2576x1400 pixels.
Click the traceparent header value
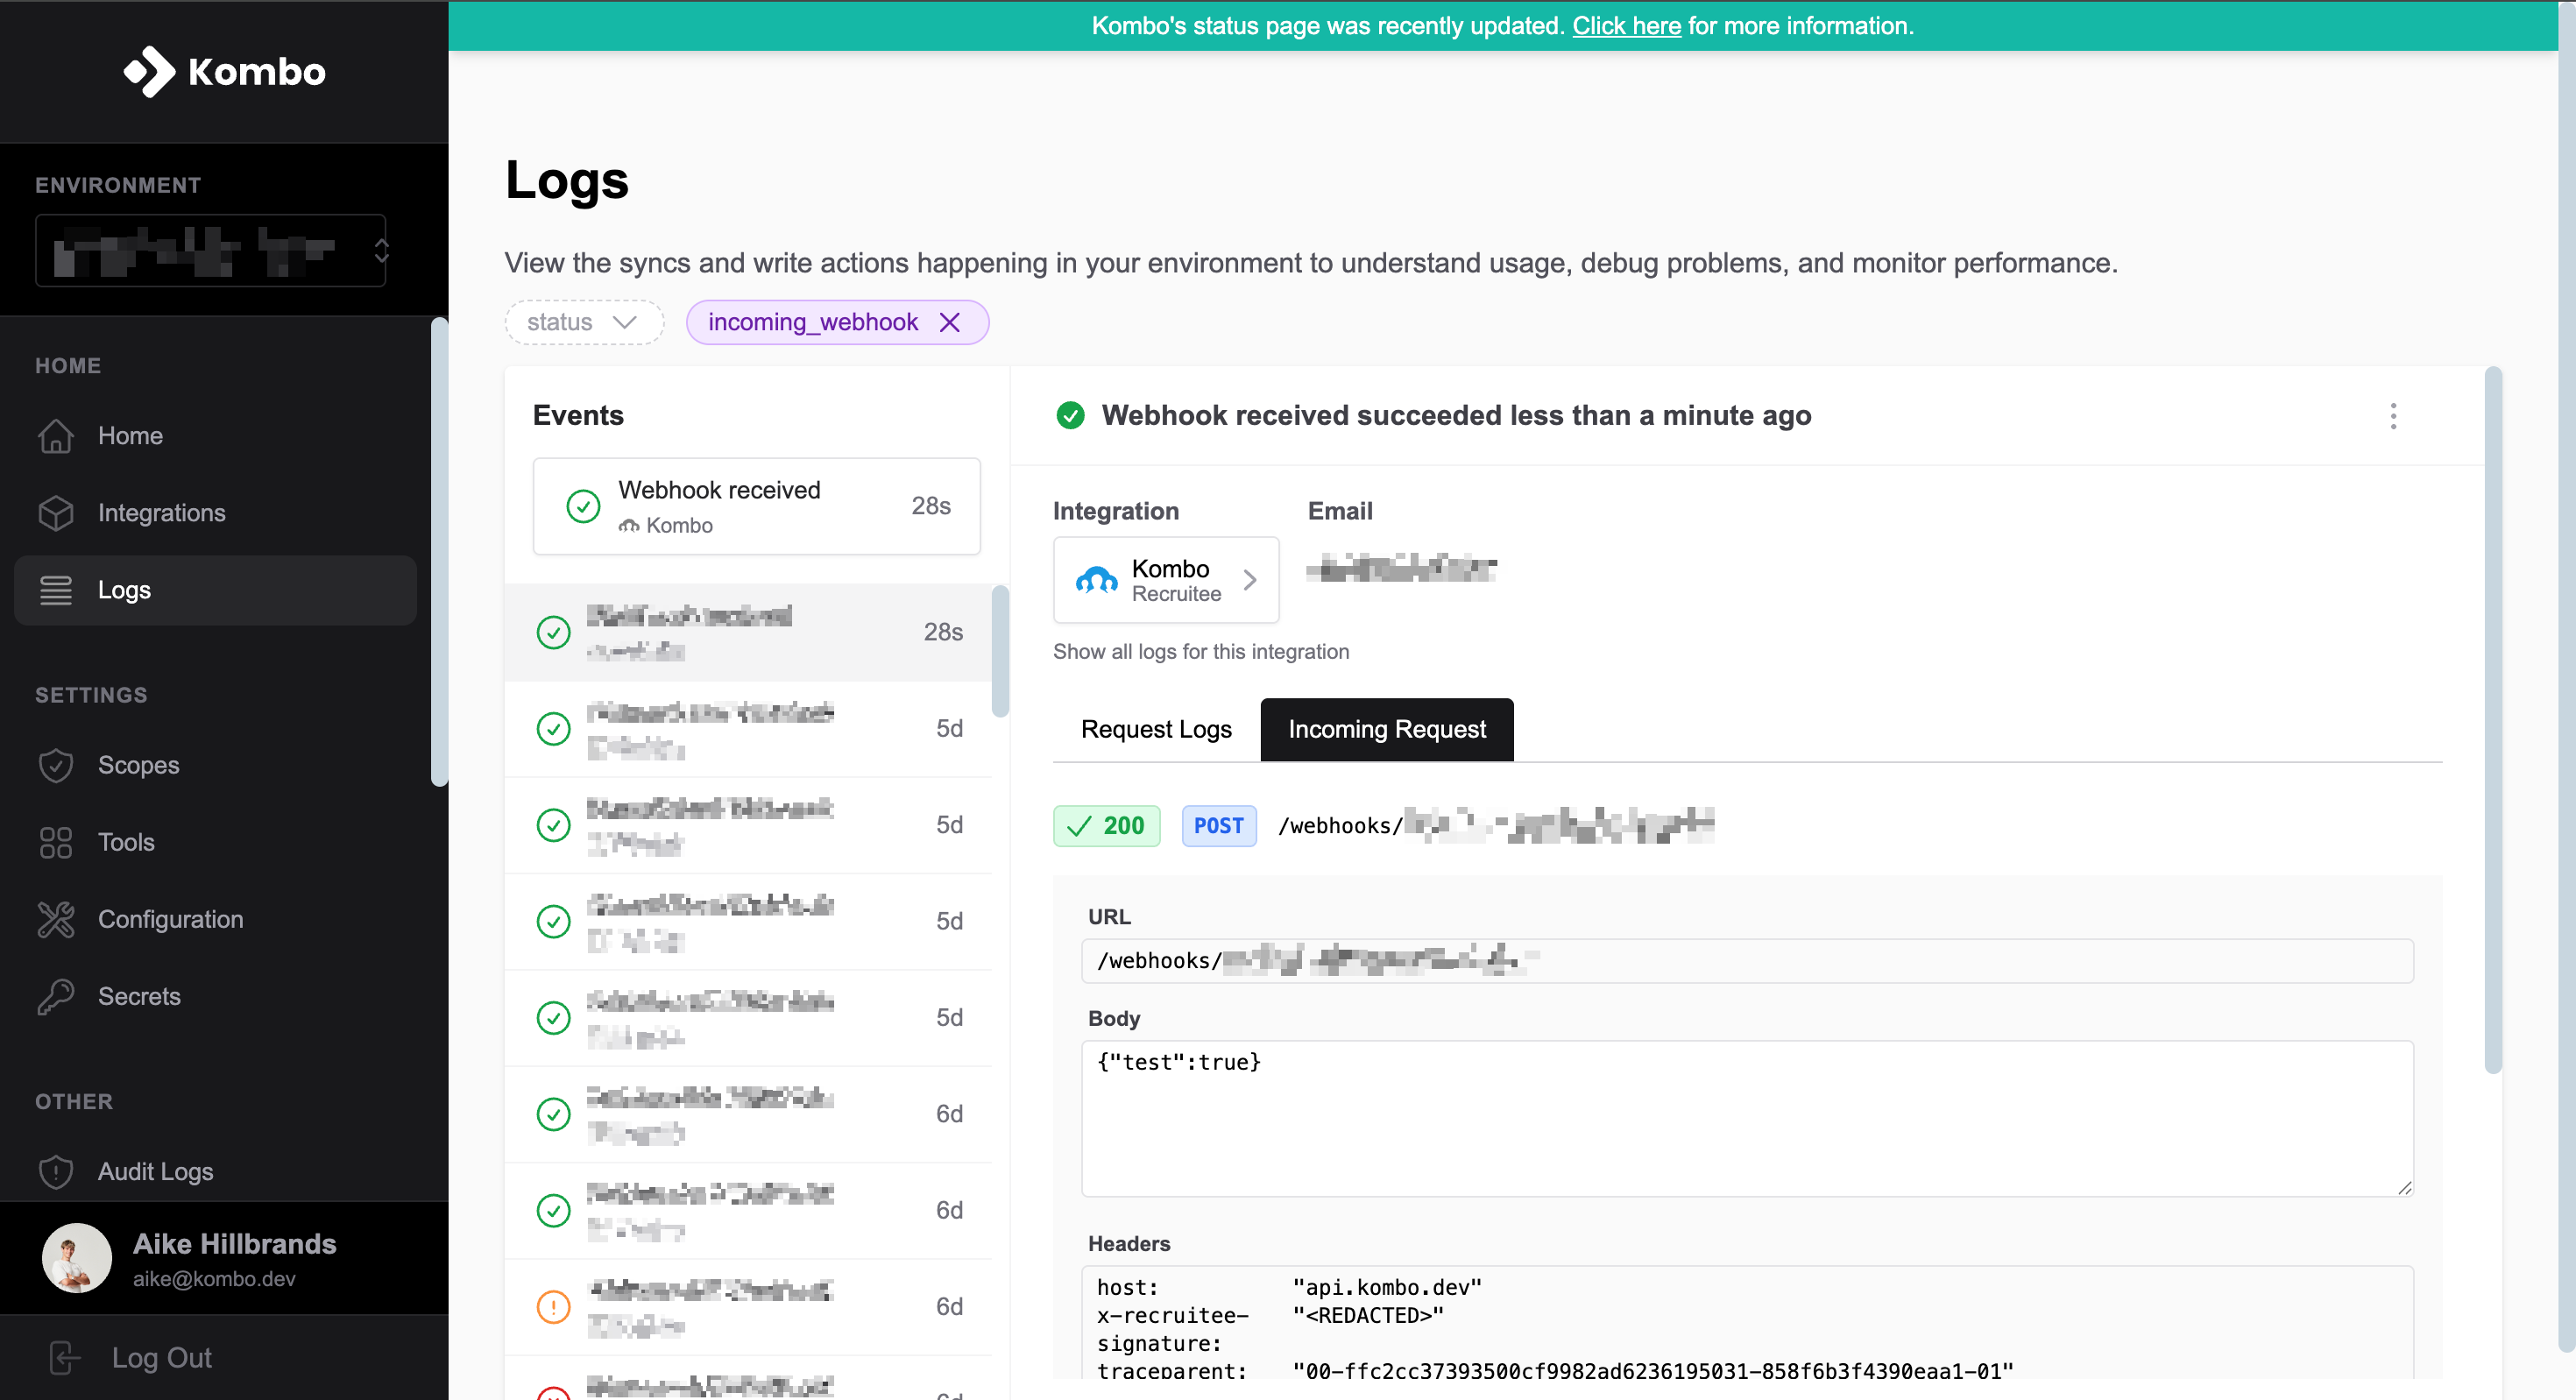point(1652,1371)
